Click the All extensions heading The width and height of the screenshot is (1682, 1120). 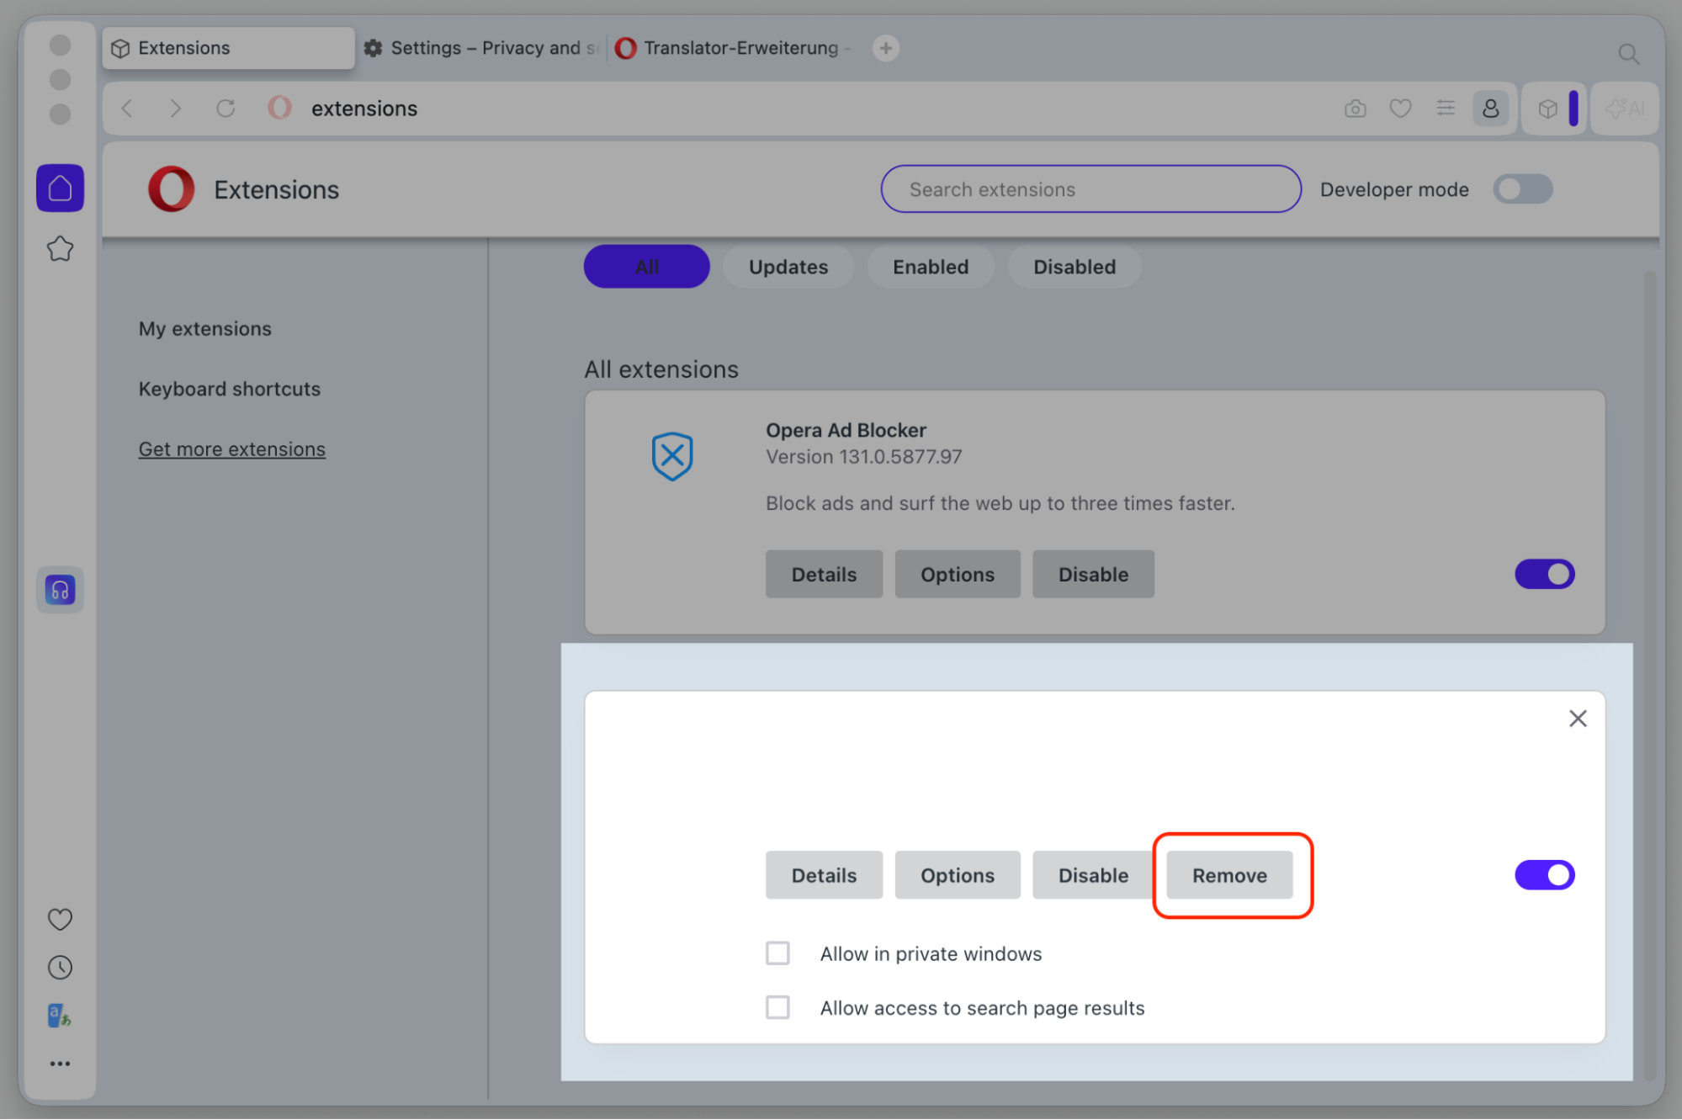tap(661, 369)
